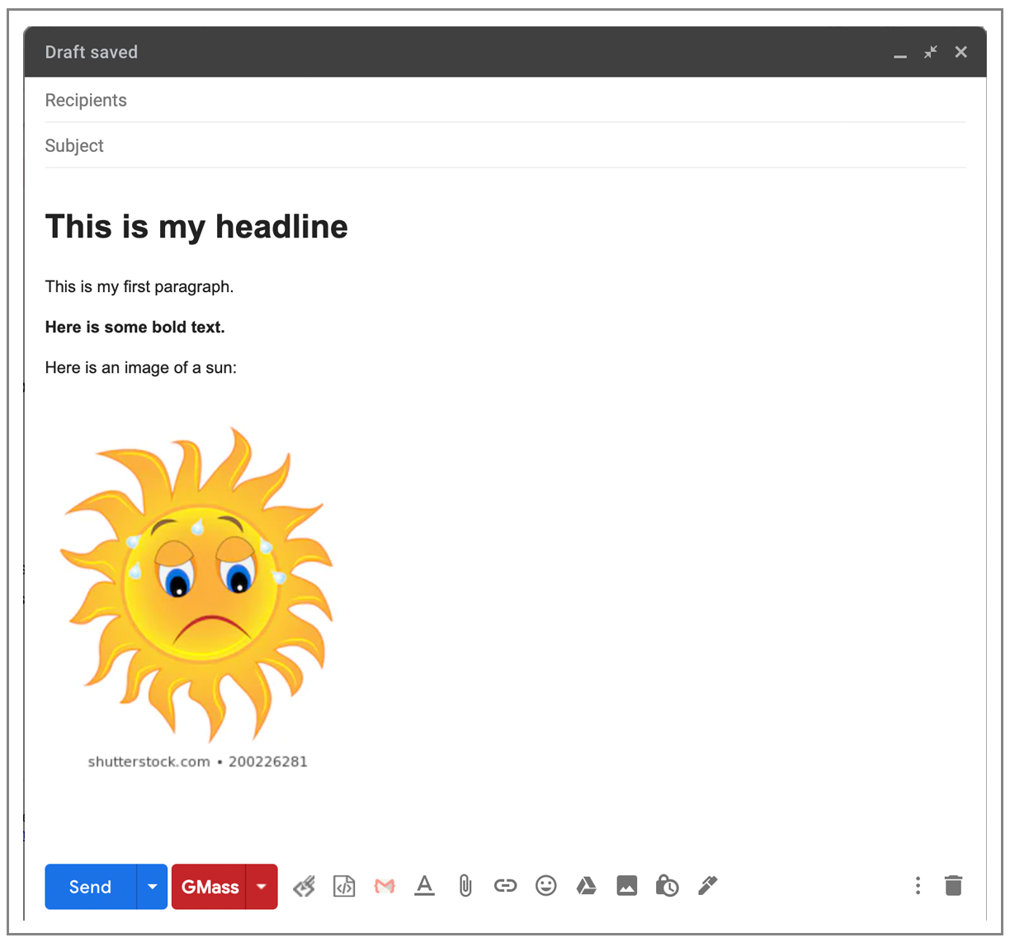Toggle confidential mode for this email
The height and width of the screenshot is (947, 1010).
[x=667, y=886]
